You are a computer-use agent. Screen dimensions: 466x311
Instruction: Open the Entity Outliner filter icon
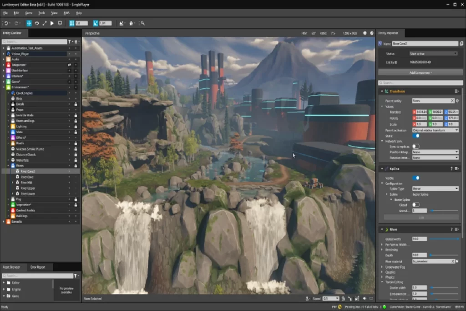70,42
